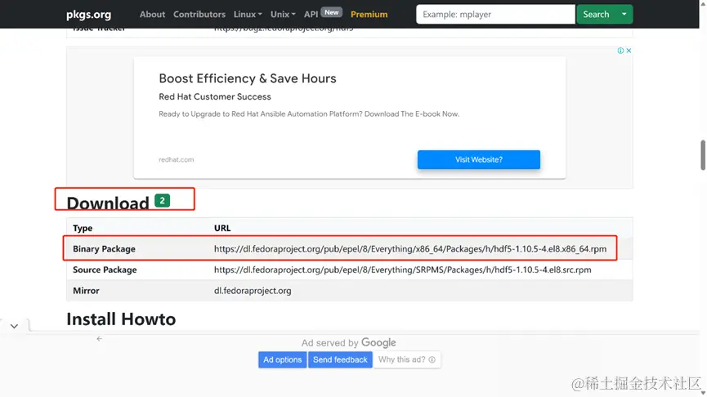Click the green Search button
The image size is (707, 397).
click(596, 15)
